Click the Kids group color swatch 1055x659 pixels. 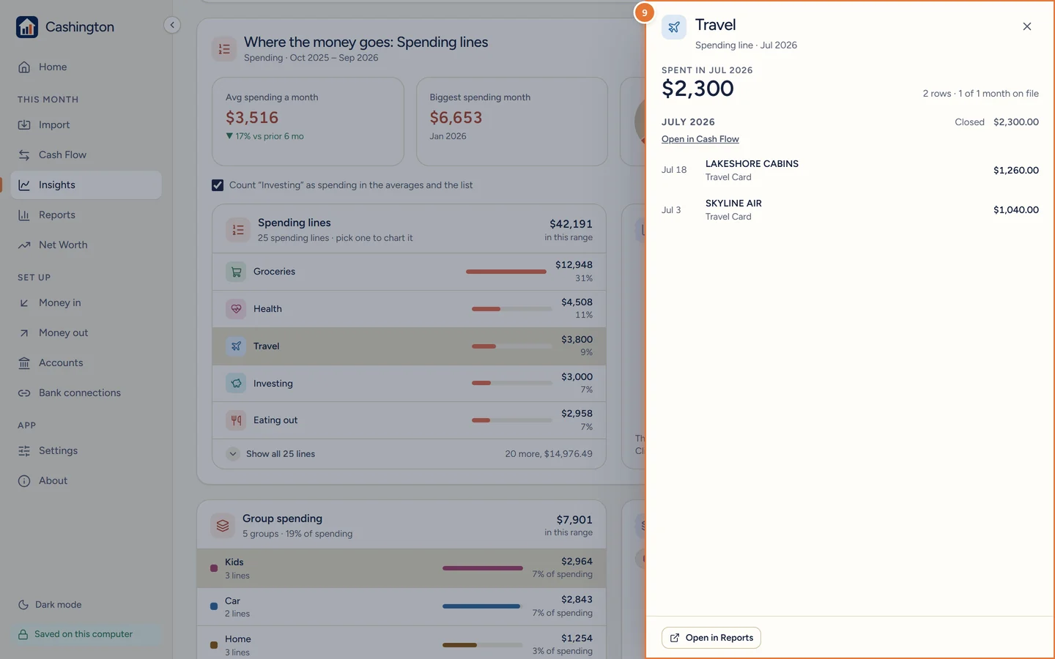tap(214, 568)
